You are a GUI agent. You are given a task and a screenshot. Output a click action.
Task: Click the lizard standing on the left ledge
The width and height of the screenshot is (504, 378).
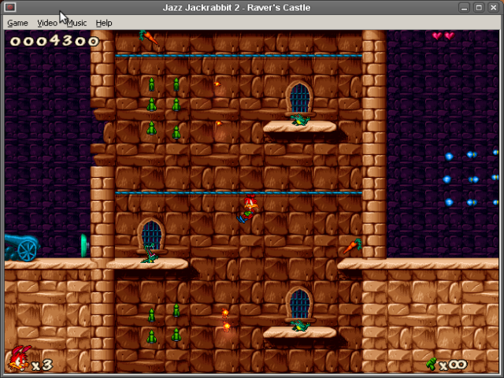[150, 254]
